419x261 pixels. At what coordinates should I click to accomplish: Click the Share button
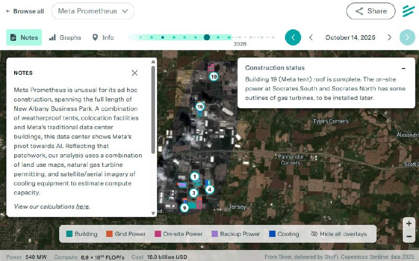(x=370, y=11)
